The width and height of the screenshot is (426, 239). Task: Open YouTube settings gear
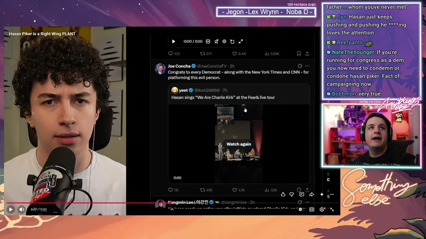click(322, 209)
